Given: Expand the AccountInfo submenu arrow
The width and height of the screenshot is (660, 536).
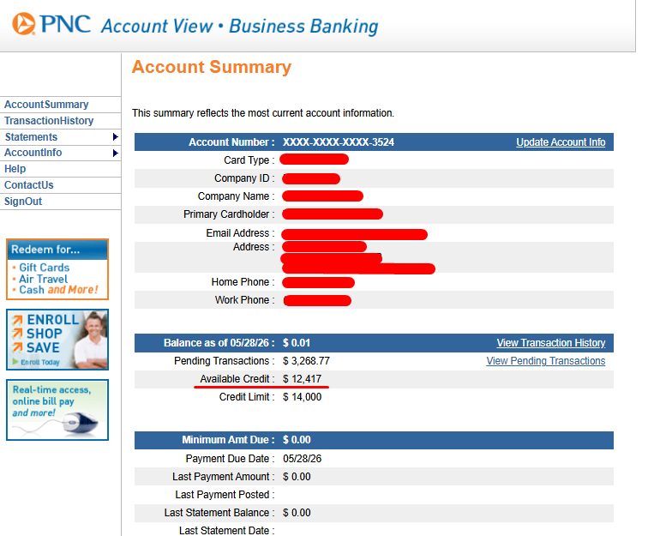Looking at the screenshot, I should (x=116, y=153).
